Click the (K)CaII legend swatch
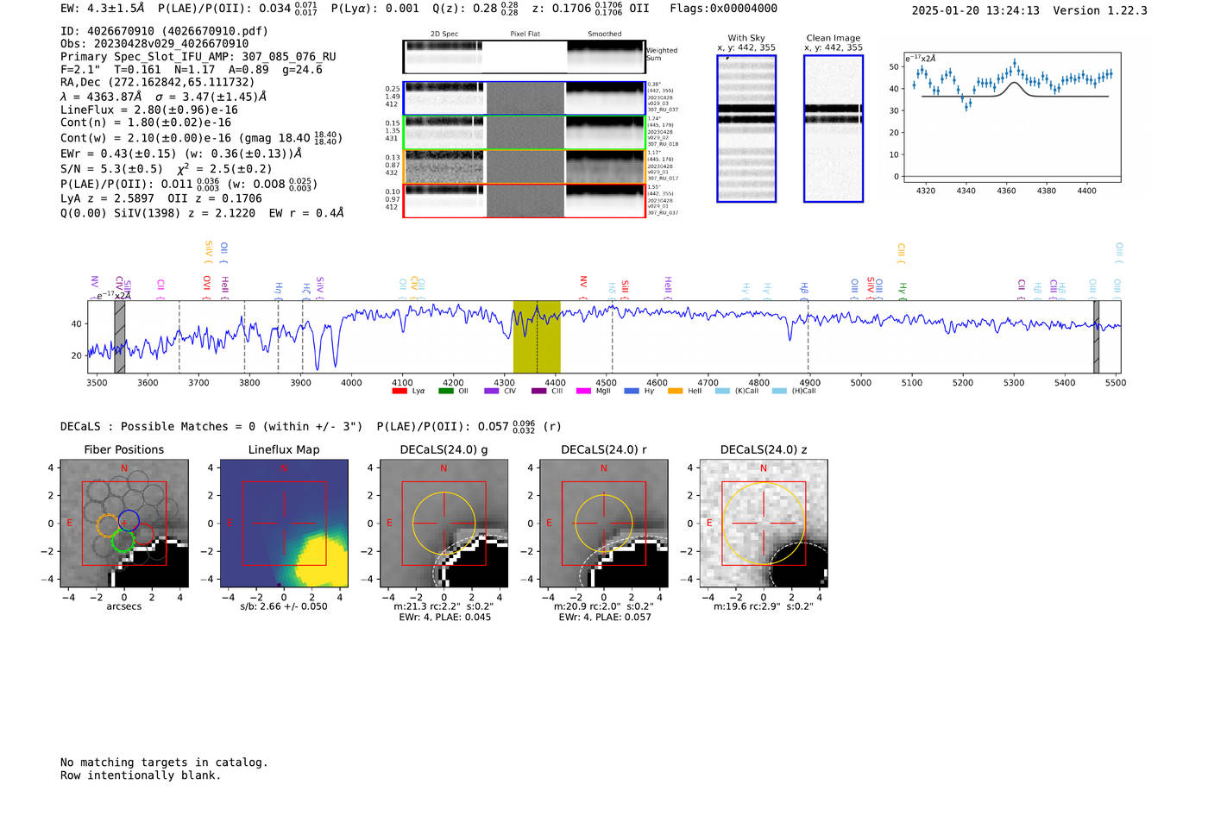This screenshot has width=1208, height=822. (722, 392)
